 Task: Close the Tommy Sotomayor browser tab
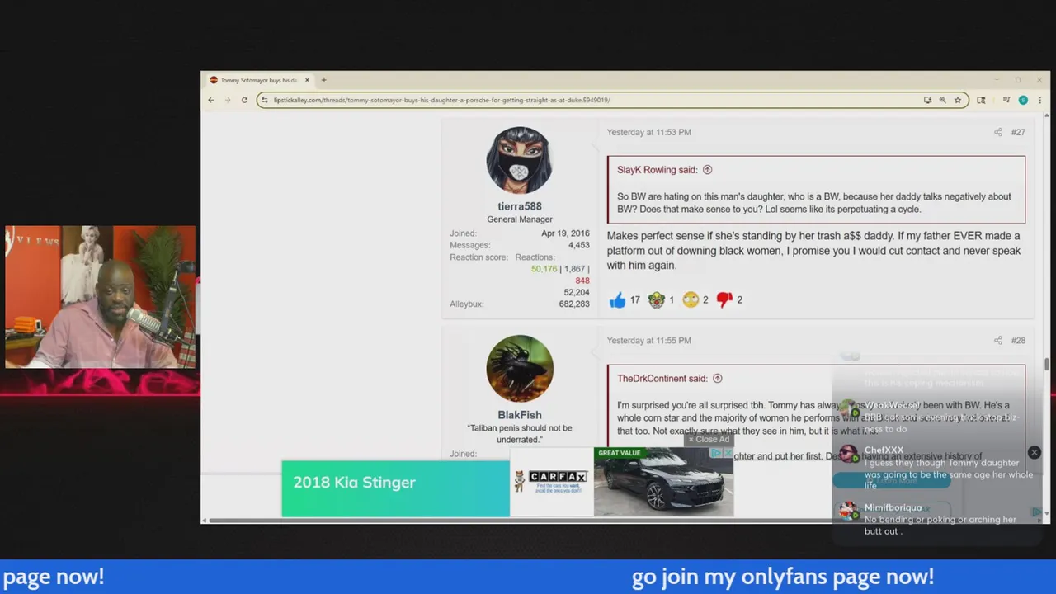(x=307, y=80)
